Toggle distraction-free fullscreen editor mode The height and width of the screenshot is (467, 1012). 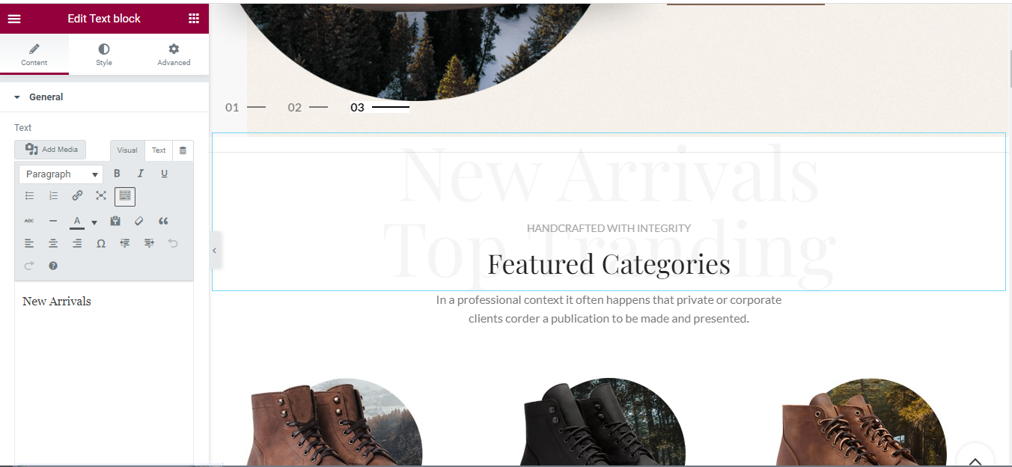(101, 196)
